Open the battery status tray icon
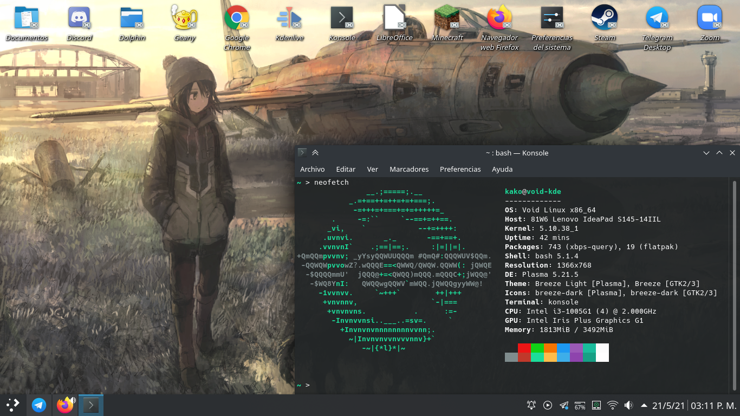Image resolution: width=740 pixels, height=416 pixels. point(580,405)
